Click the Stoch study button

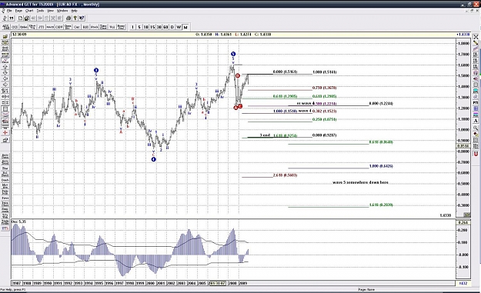(x=95, y=27)
